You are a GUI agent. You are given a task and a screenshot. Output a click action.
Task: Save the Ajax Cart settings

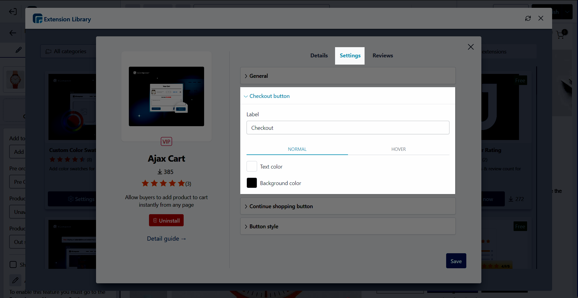pyautogui.click(x=456, y=261)
